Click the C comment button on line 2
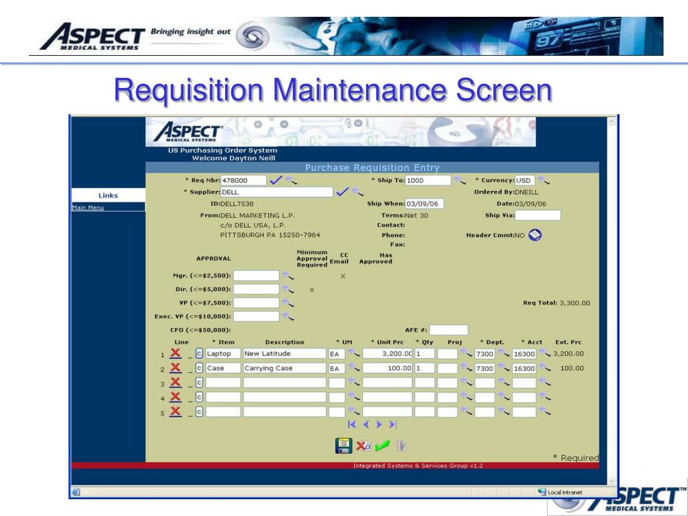Image resolution: width=688 pixels, height=516 pixels. [199, 368]
